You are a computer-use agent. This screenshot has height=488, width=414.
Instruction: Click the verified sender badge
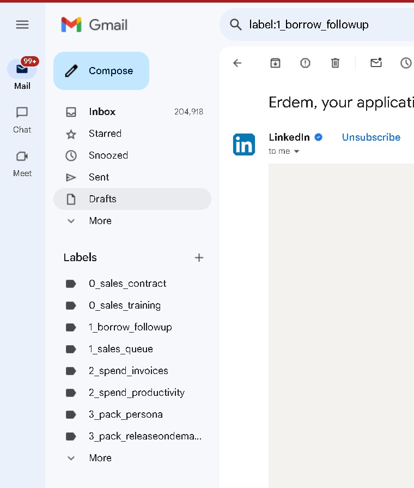coord(319,137)
